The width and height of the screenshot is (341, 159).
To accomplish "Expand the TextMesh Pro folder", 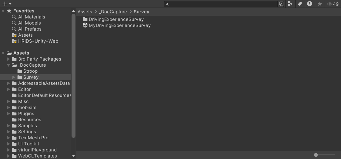I will [8, 138].
